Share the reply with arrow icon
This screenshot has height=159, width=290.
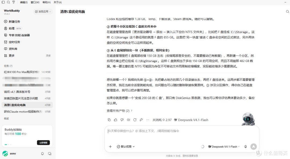click(141, 120)
